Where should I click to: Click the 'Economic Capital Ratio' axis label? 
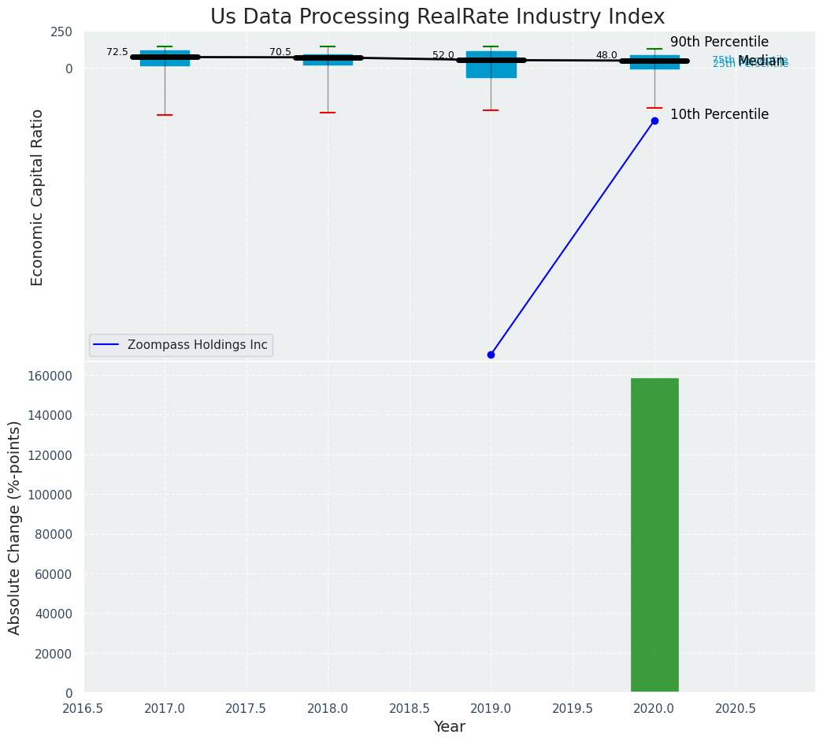37,197
